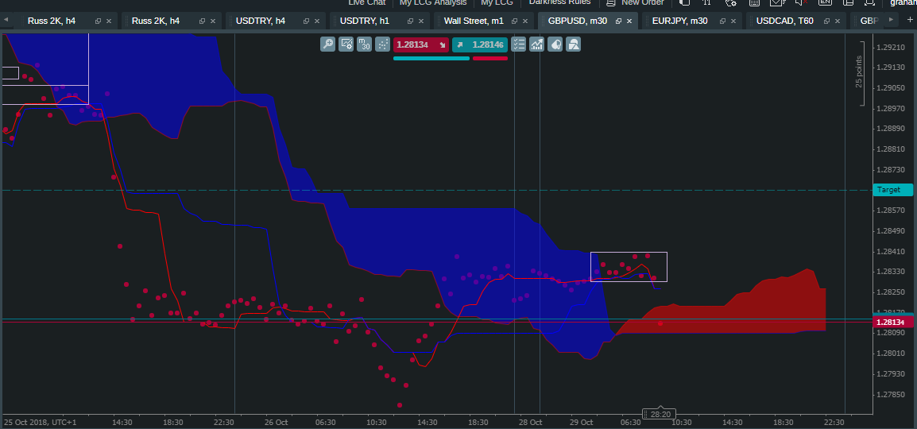Click the red sell button at 1.28134
The image size is (917, 429).
point(420,44)
